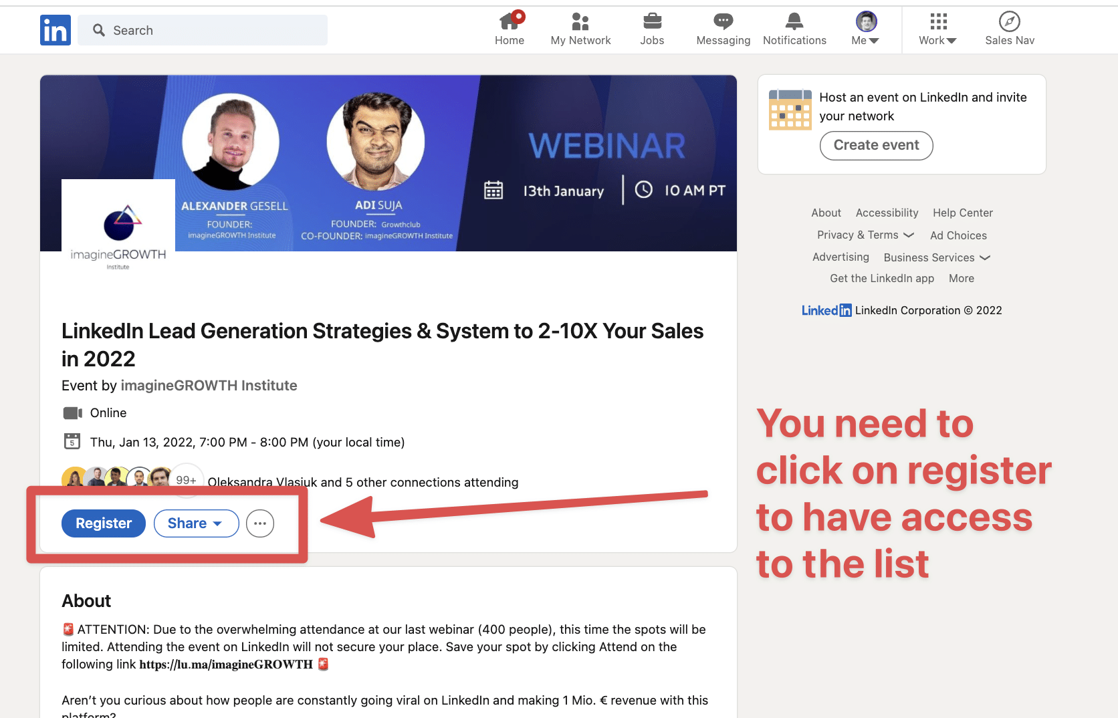Click 'Oleksandra Vlasiuk and 5 other connections attending'

pyautogui.click(x=363, y=482)
